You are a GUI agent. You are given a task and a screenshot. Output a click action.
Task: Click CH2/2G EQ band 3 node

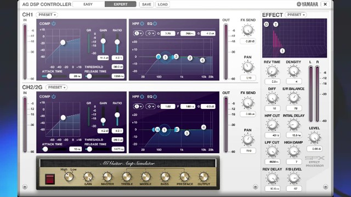click(186, 134)
